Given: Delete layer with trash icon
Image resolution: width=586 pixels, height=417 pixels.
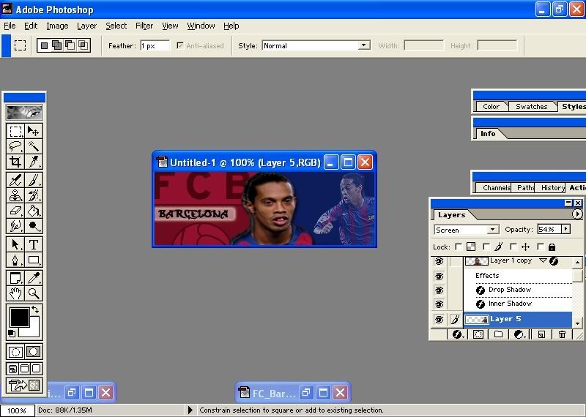Looking at the screenshot, I should [x=562, y=334].
